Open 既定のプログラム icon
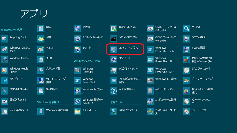 (114, 29)
